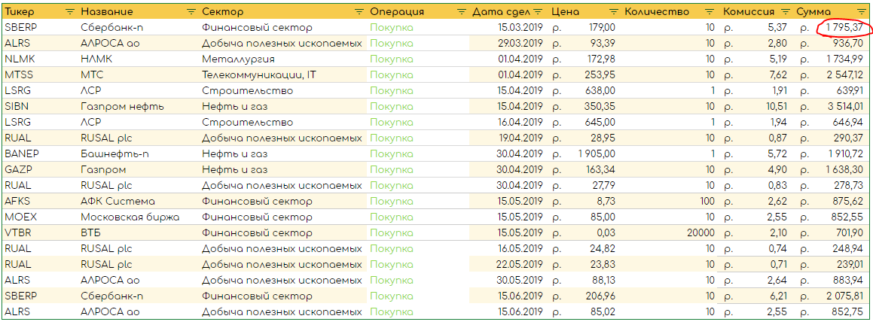Open the filter for the Комиссия column
Image resolution: width=873 pixels, height=325 pixels.
785,12
